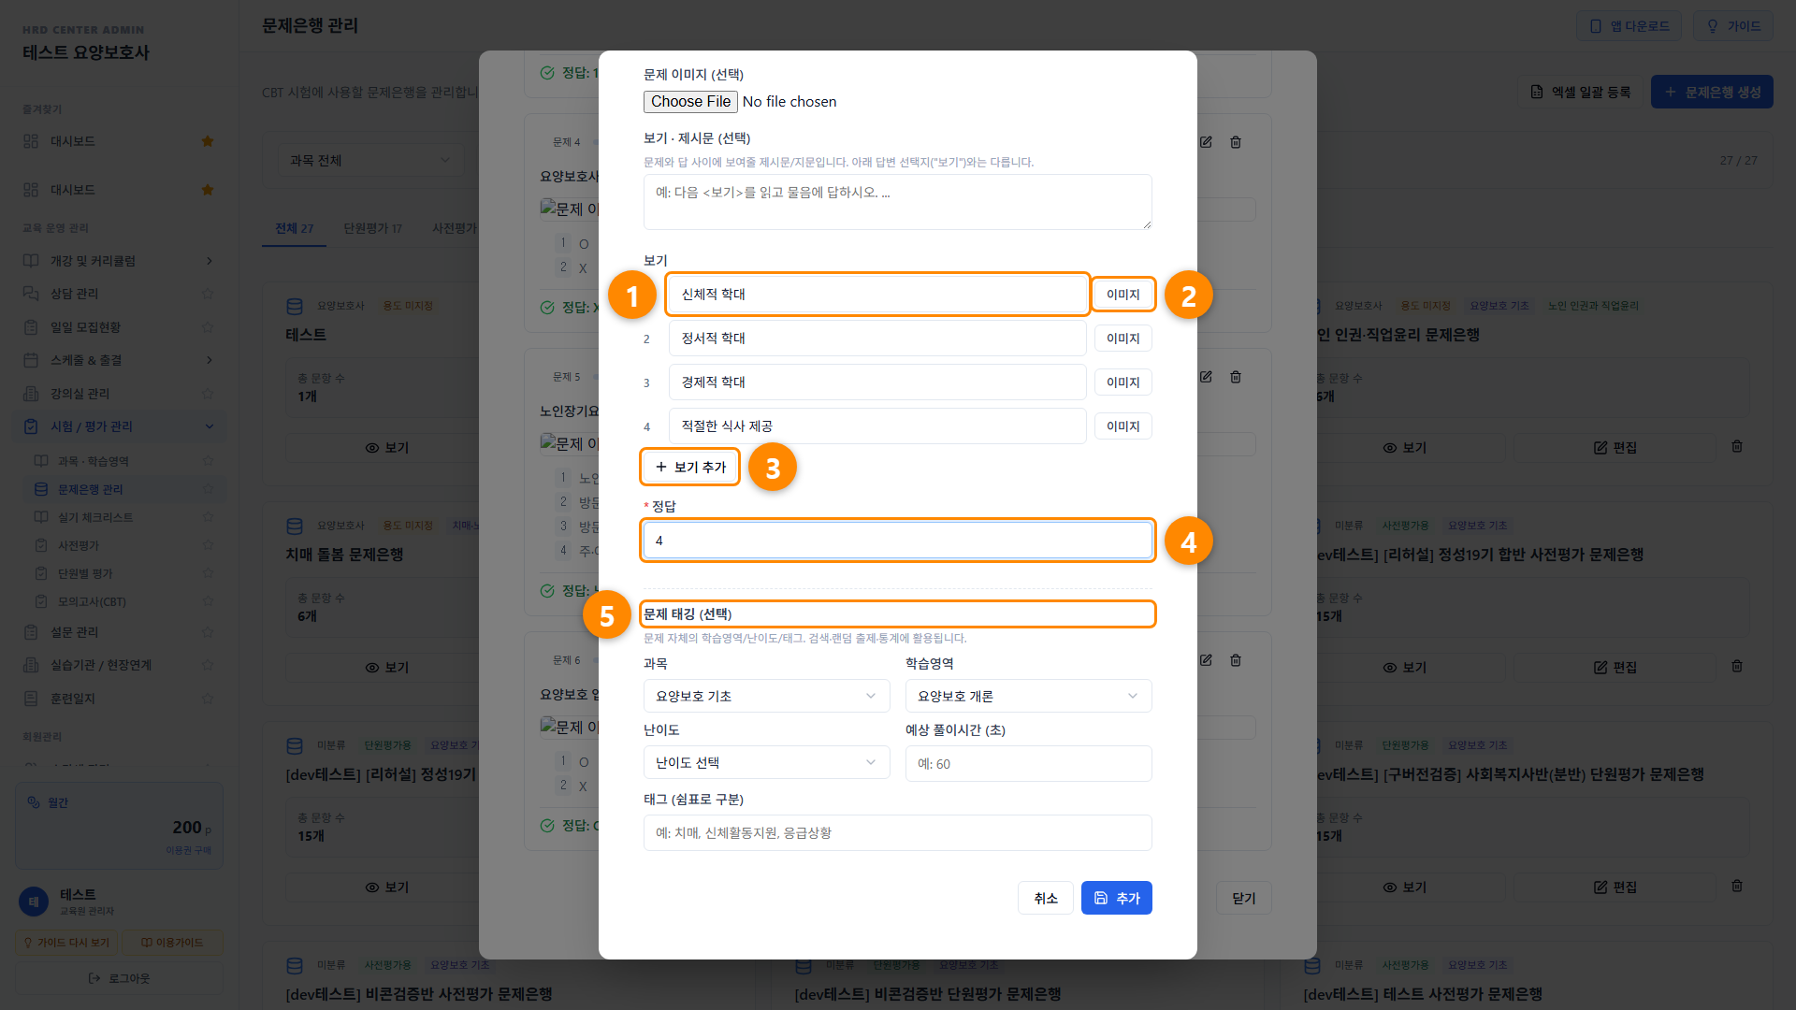This screenshot has width=1796, height=1010.
Task: Click the 문제은행 생성 button
Action: (x=1711, y=92)
